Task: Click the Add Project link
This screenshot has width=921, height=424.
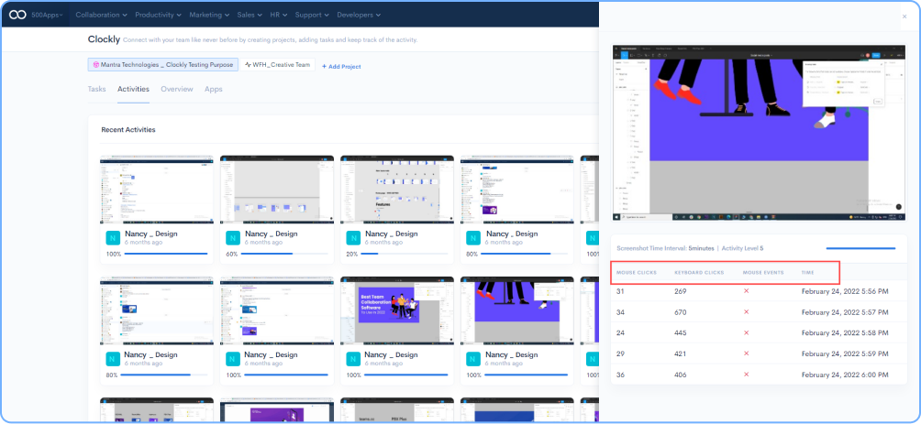Action: (340, 66)
